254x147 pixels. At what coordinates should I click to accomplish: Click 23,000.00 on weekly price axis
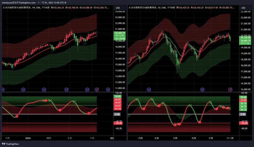[120, 17]
